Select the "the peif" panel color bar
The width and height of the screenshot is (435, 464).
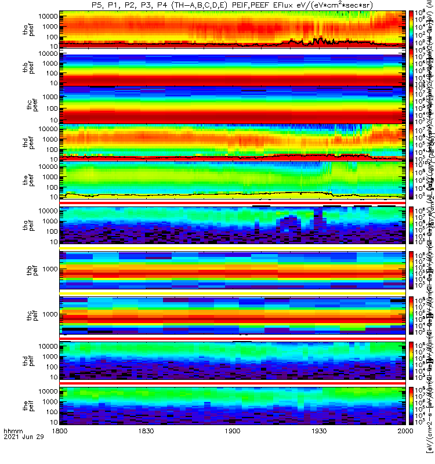coord(411,405)
